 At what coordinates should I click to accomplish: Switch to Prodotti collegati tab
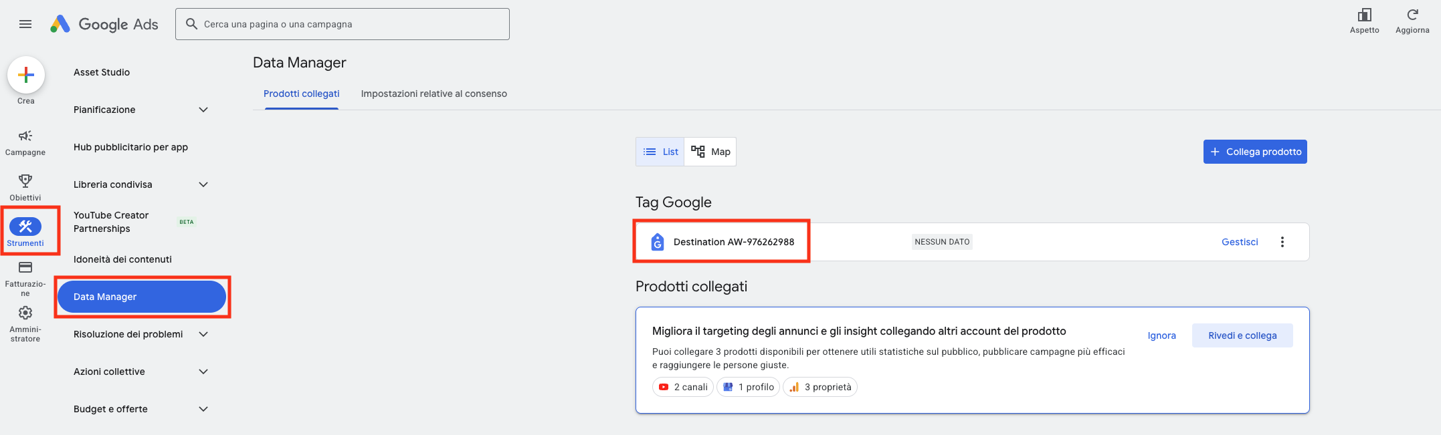point(302,94)
